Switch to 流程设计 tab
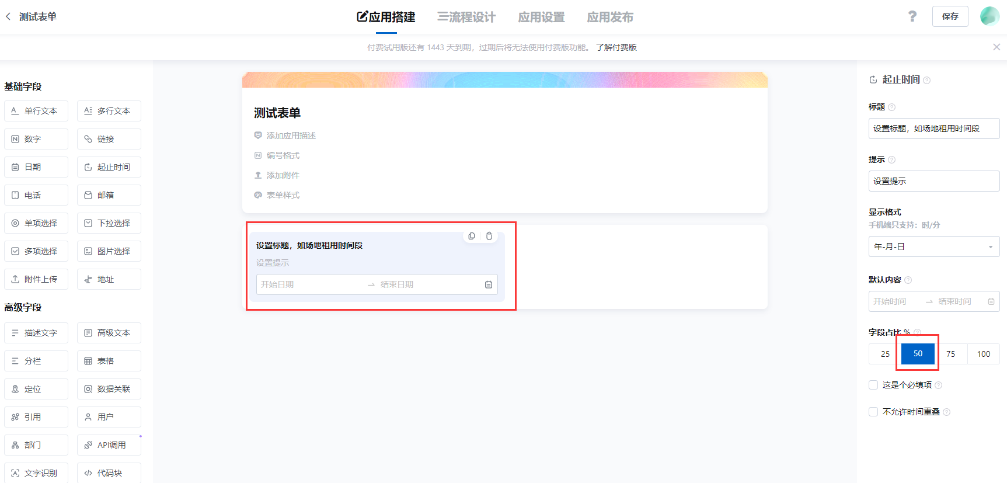Screen dimensions: 1007x483 [466, 17]
